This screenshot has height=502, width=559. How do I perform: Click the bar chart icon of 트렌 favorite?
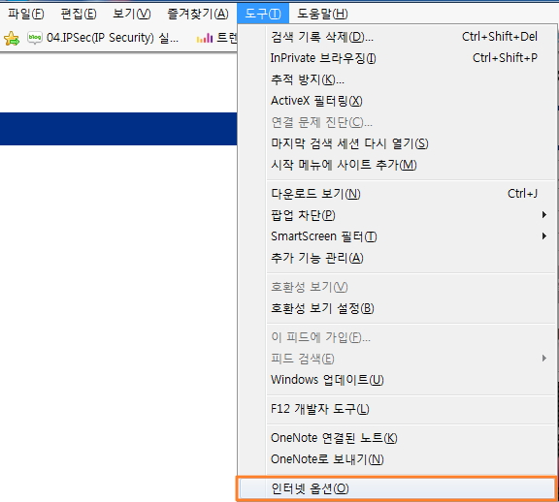point(204,38)
